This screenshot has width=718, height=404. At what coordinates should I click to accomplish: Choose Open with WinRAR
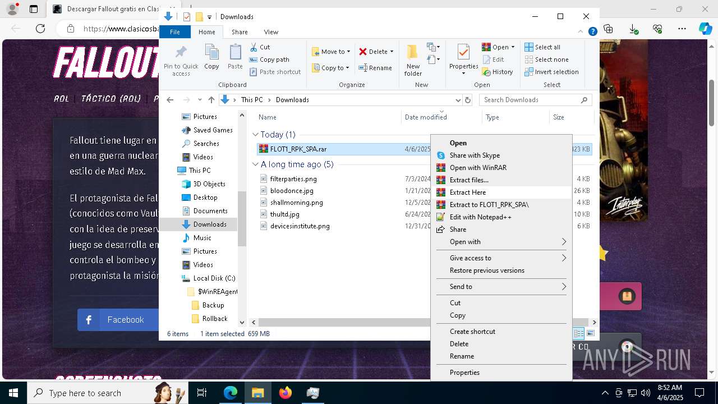click(x=501, y=168)
